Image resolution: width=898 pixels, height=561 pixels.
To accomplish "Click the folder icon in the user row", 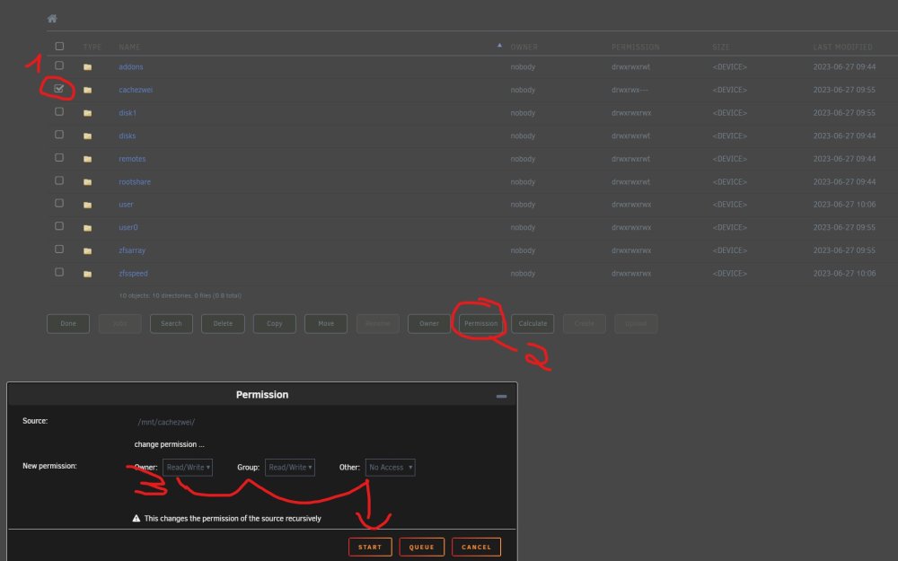I will click(88, 205).
